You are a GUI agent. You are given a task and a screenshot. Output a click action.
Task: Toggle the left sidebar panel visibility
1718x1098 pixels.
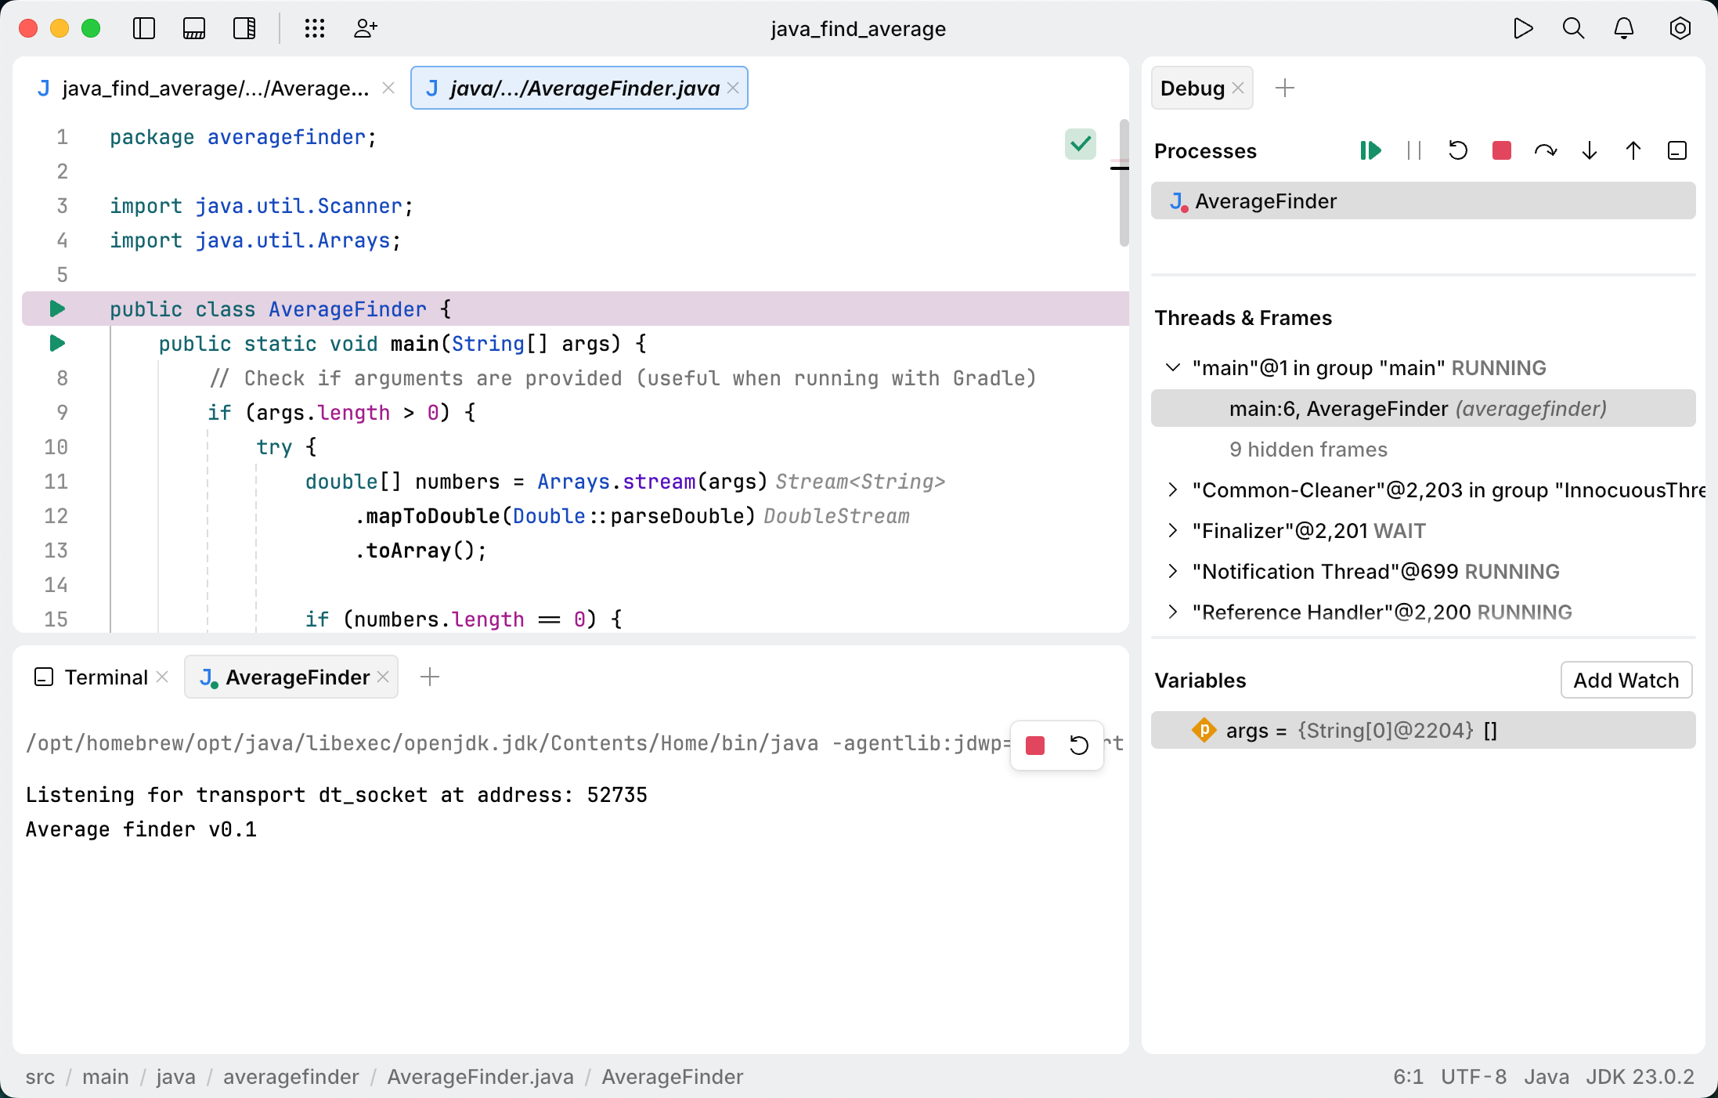(x=143, y=29)
